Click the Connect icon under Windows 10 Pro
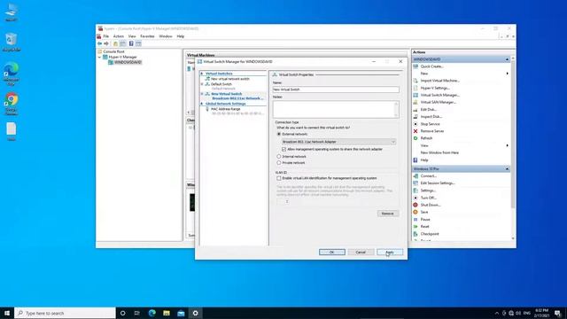Screen dimensions: 567x319 [416, 176]
